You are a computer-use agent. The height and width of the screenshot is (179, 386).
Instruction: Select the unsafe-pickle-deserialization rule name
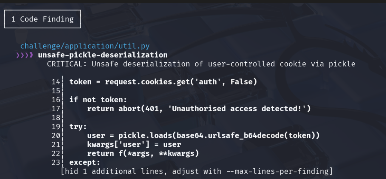[x=103, y=55]
